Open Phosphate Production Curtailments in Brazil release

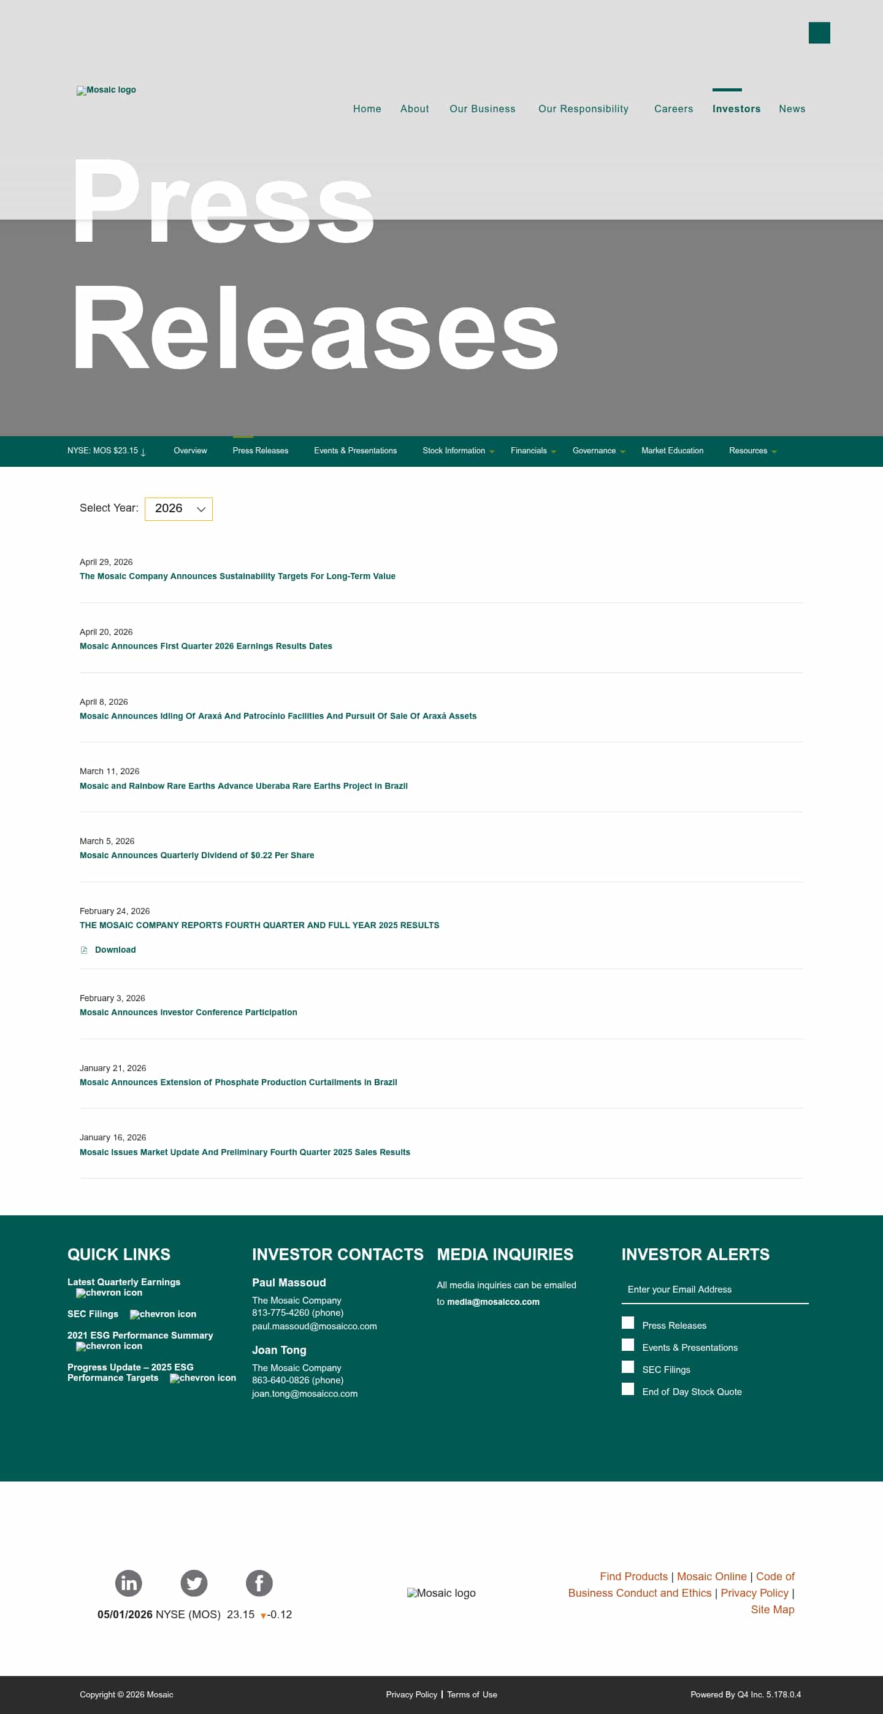pos(238,1082)
